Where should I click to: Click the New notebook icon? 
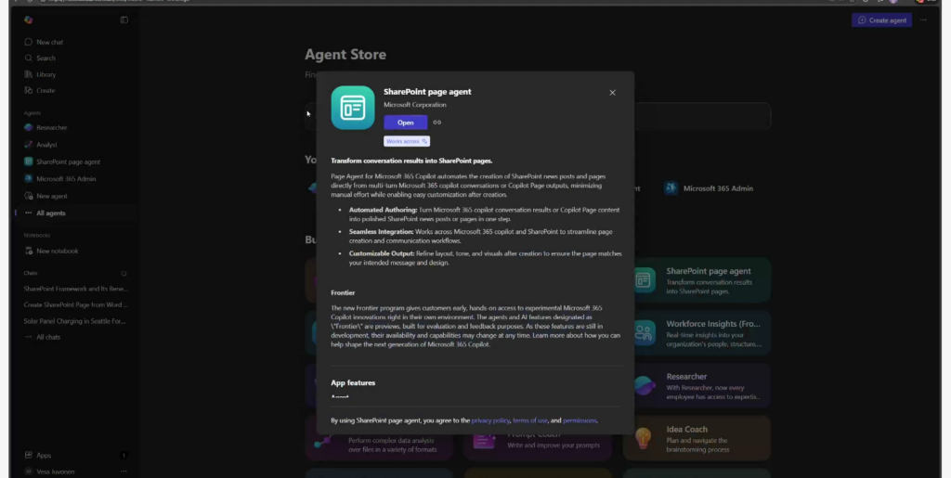29,251
